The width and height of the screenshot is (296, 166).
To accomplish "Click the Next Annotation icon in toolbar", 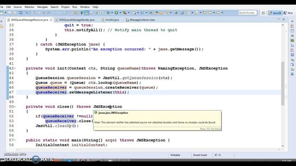I will [188, 12].
